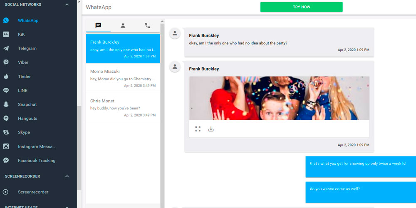
Task: Click "Apr 2, 2020 1:09 PM" under the party photo
Action: coord(353,145)
